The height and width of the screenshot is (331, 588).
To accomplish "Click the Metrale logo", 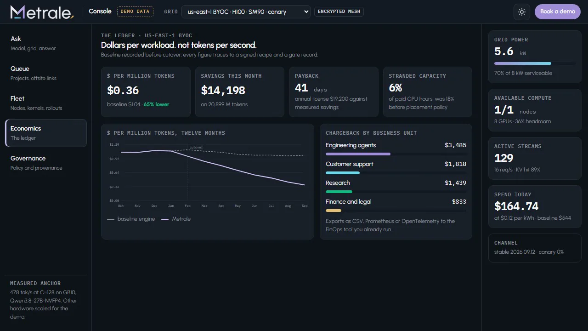I will click(x=42, y=12).
